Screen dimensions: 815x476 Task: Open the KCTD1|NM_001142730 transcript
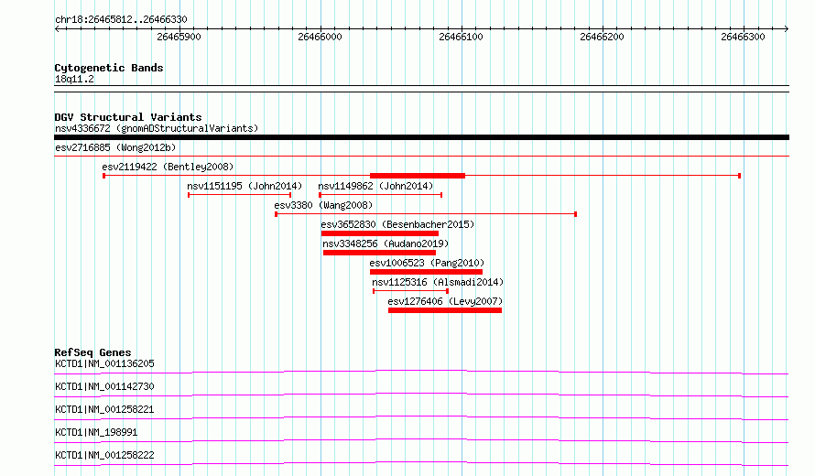[104, 386]
